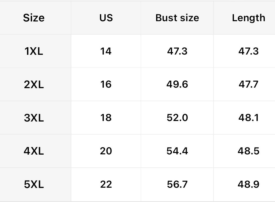Screen dimensions: 275x202
Task: Select US size 18 cell
Action: click(106, 118)
